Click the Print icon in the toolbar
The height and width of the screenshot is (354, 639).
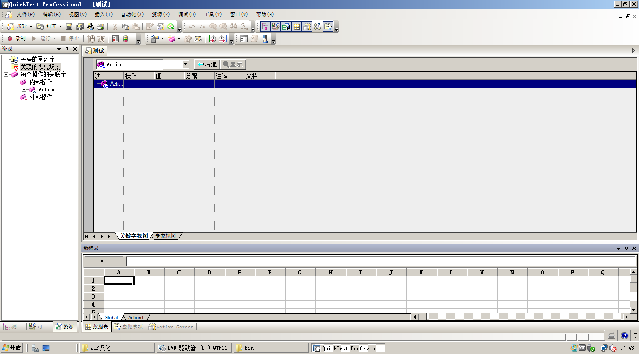(101, 27)
